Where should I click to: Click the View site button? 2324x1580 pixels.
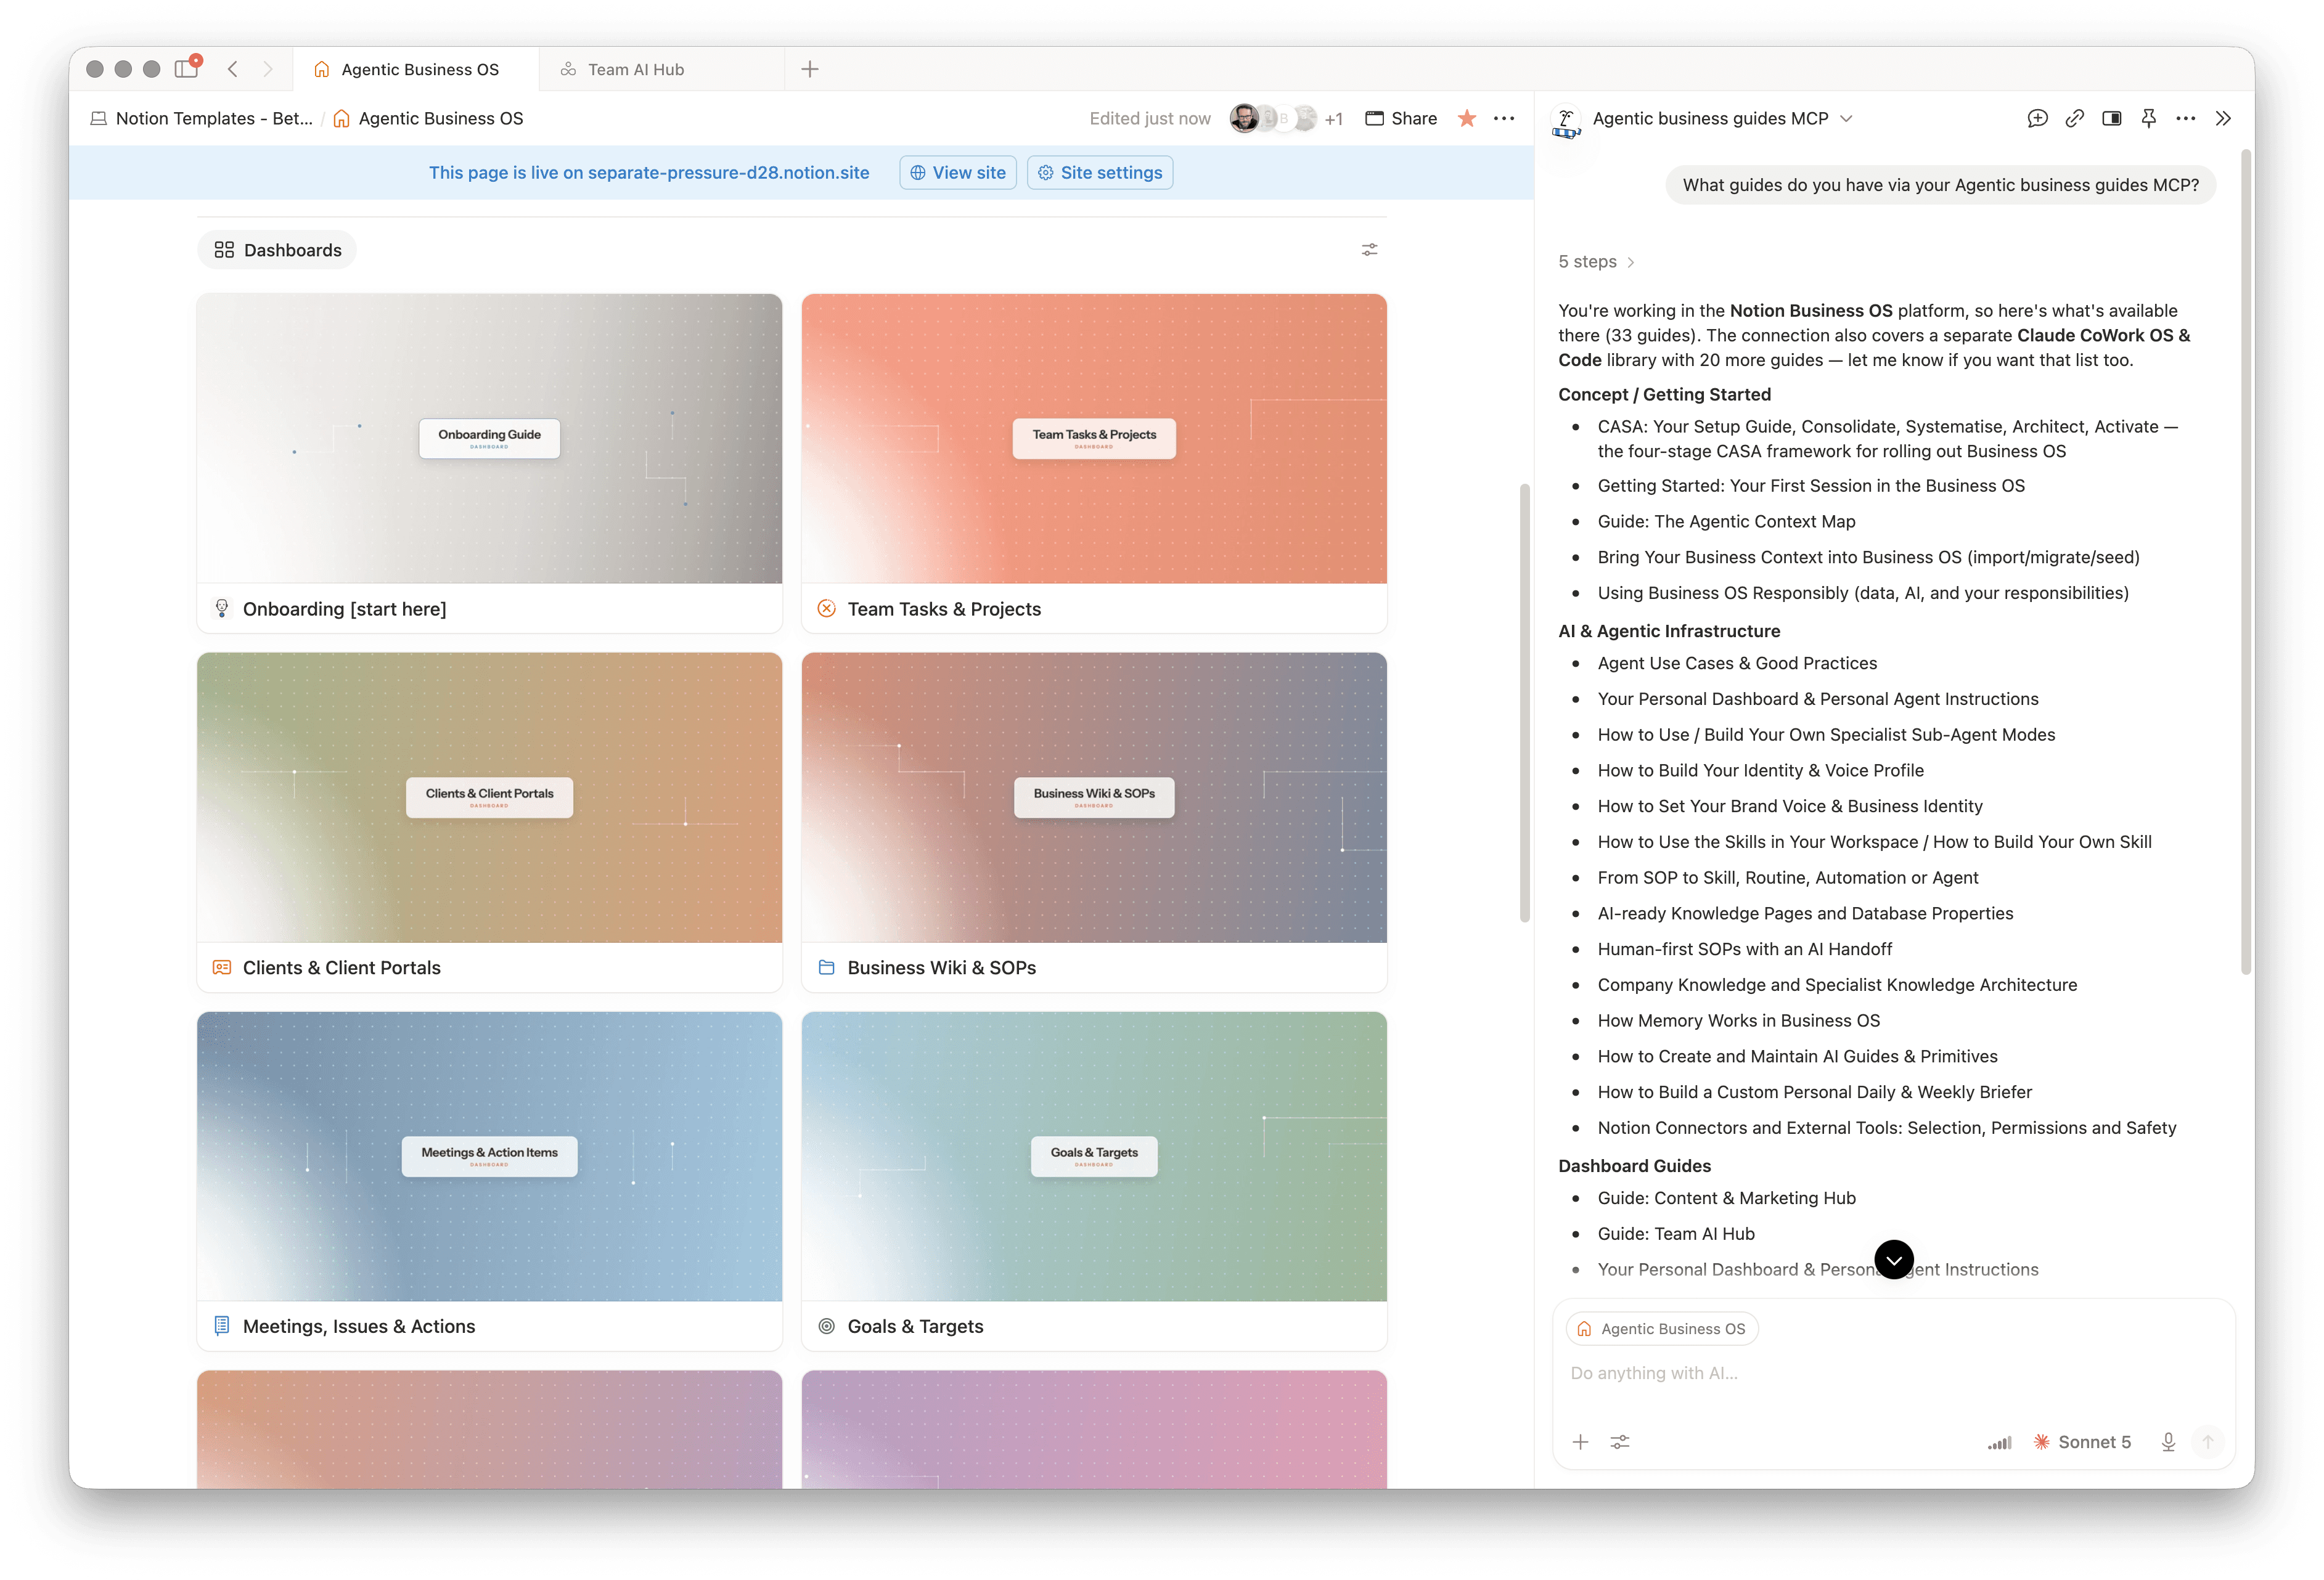tap(958, 173)
